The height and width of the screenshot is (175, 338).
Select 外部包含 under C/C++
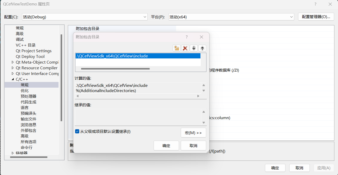pos(28,130)
